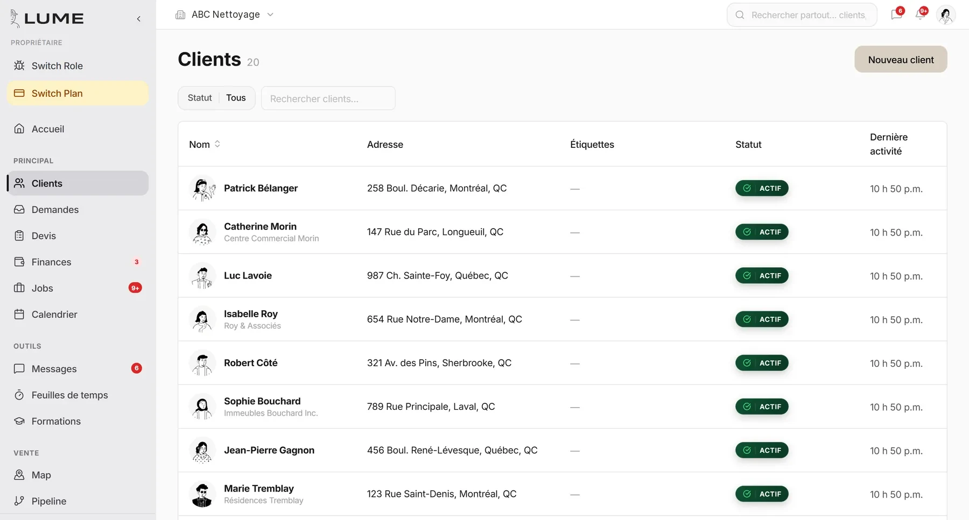Open Pipeline in the sidebar
The height and width of the screenshot is (520, 969).
(x=78, y=501)
